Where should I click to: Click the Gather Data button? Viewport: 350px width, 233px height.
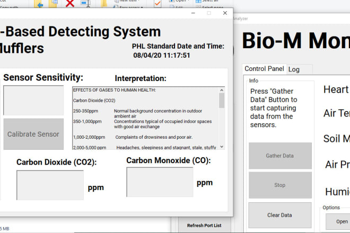pyautogui.click(x=280, y=156)
